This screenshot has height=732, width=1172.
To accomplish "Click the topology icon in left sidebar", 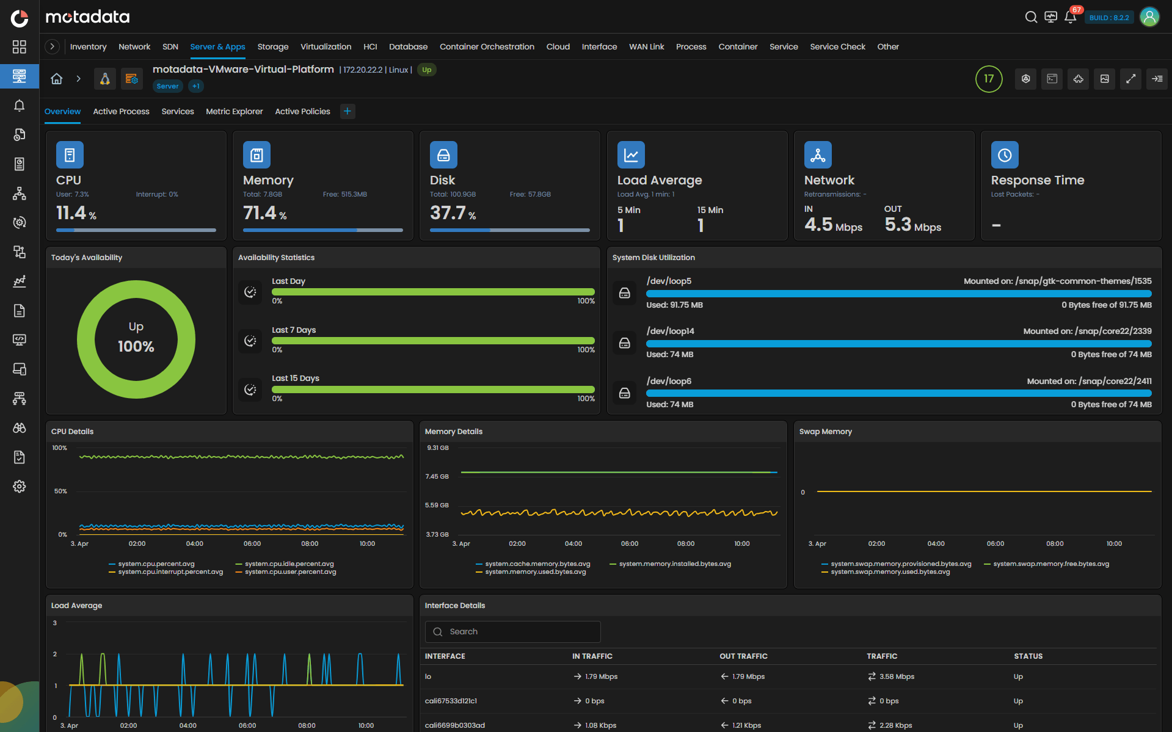I will 20,194.
